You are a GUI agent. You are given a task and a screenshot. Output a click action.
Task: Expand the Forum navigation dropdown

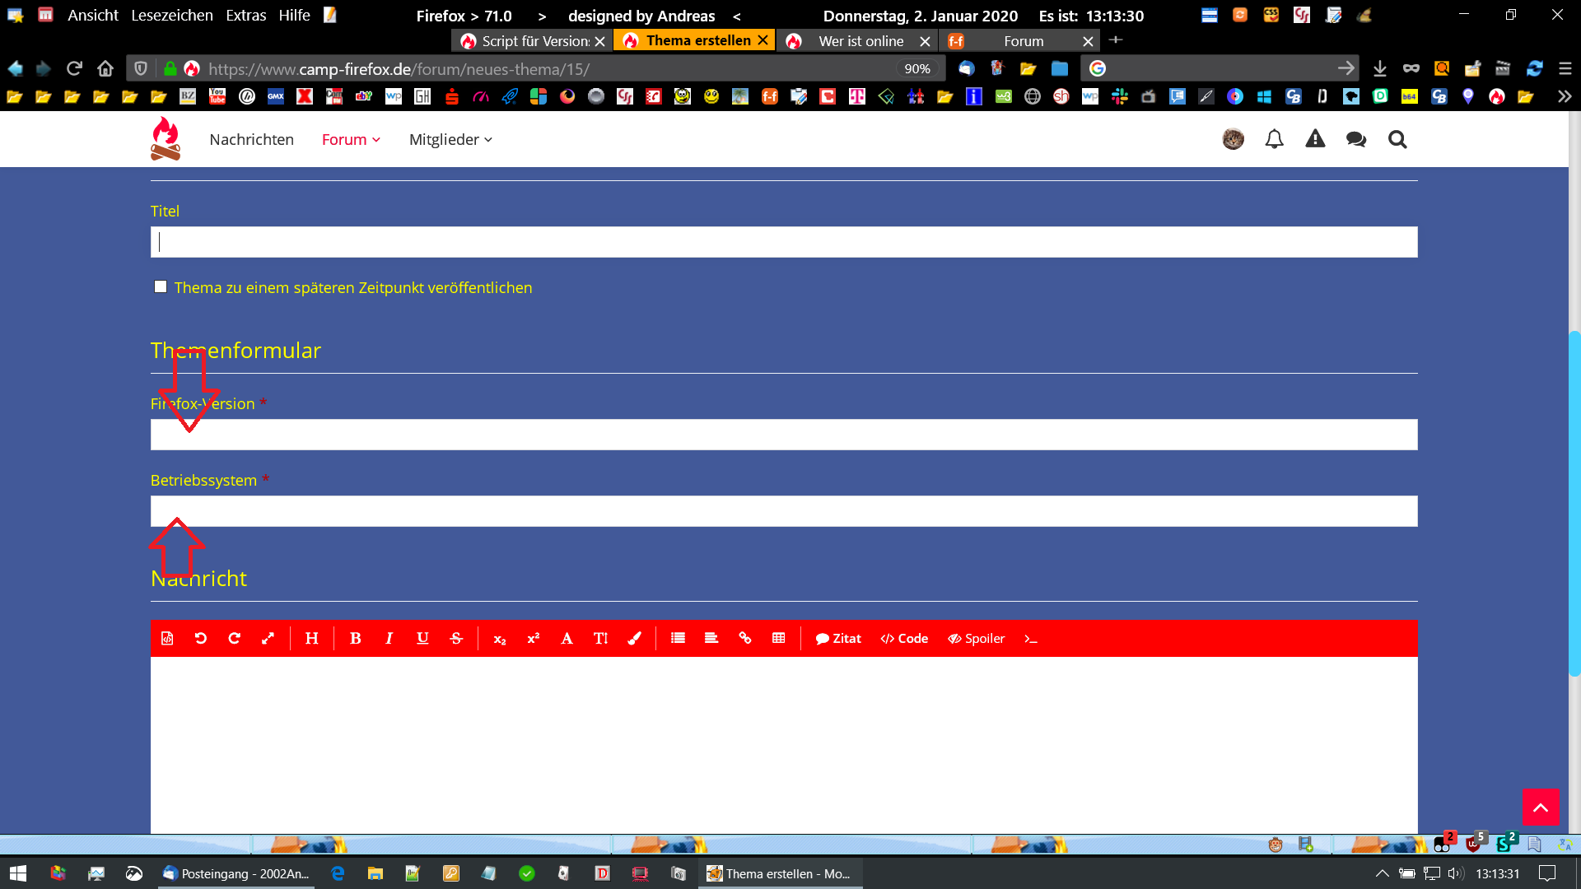[351, 139]
